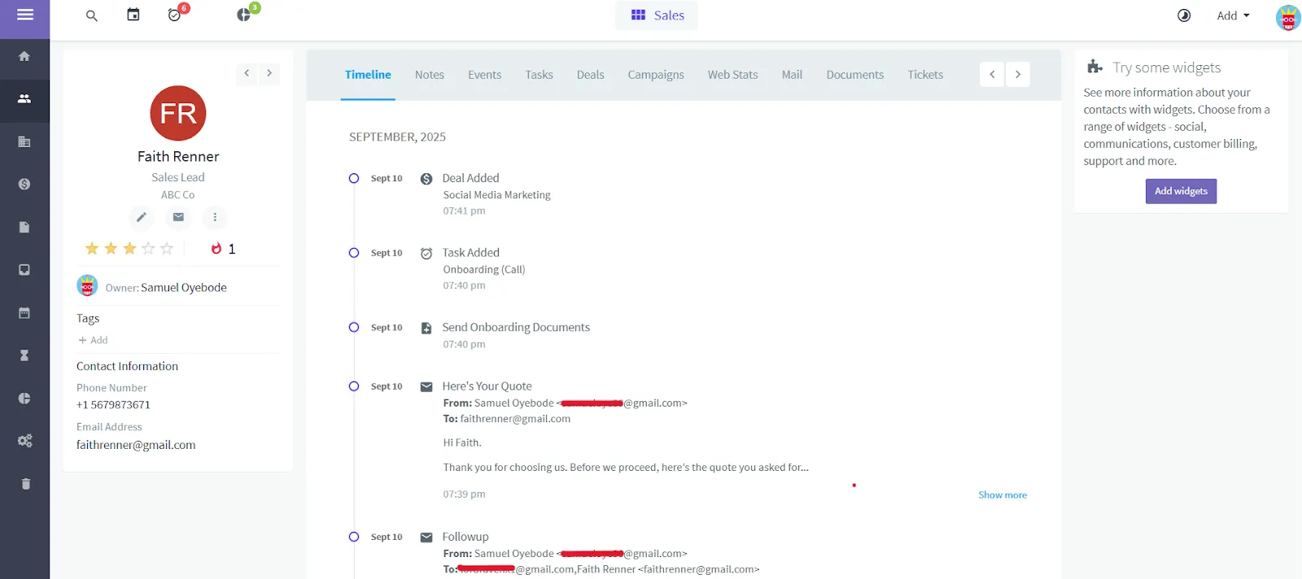Toggle the dark mode contrast icon

coord(1184,15)
